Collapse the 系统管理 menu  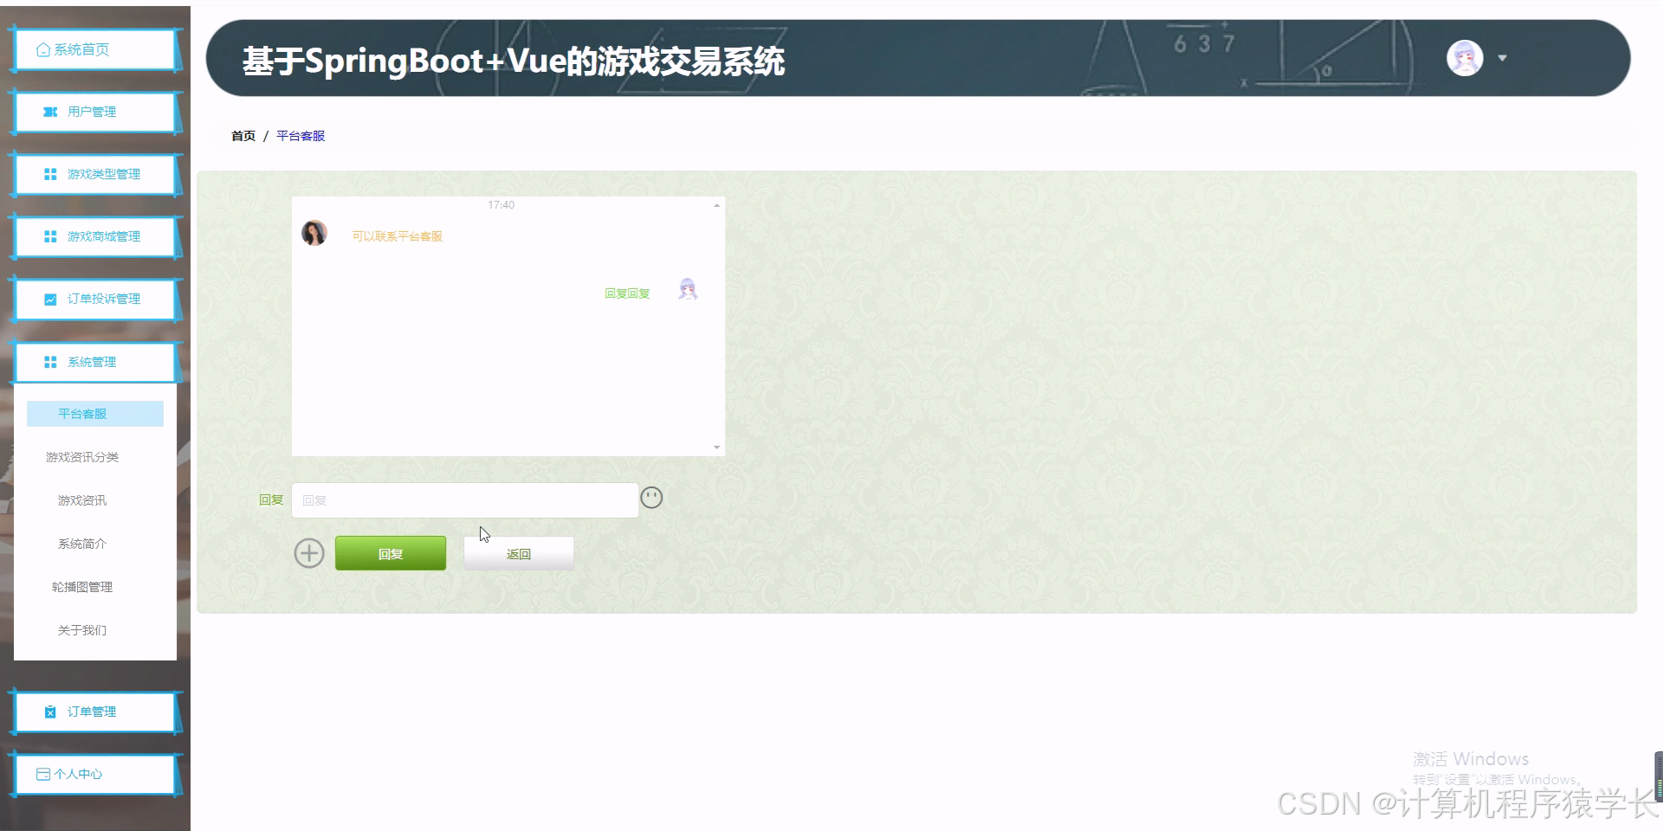pyautogui.click(x=94, y=362)
